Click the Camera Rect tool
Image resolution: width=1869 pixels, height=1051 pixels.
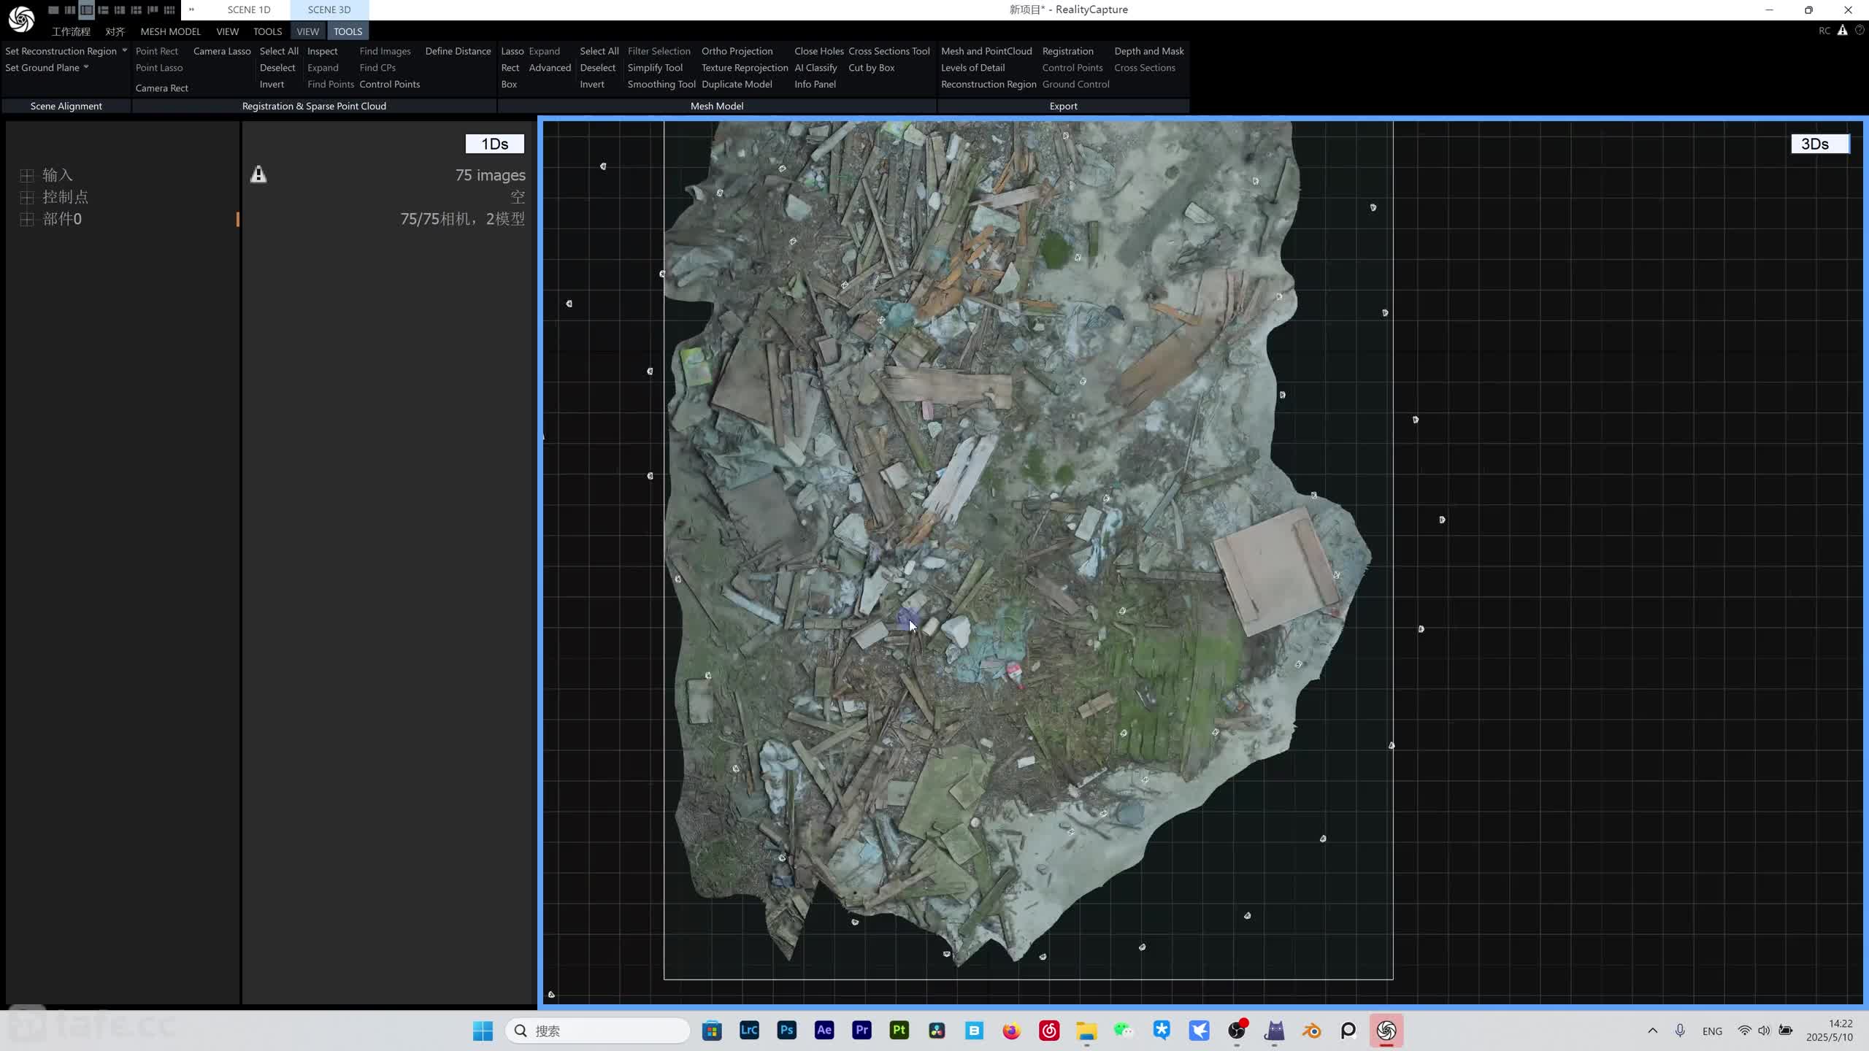[161, 88]
